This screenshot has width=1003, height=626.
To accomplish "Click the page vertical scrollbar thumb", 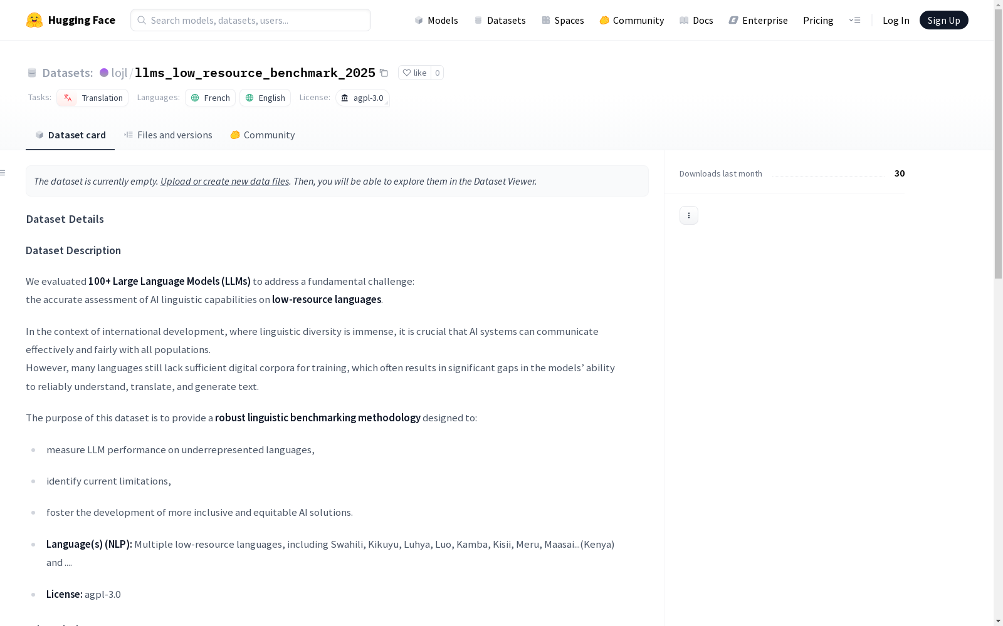I will point(998,144).
